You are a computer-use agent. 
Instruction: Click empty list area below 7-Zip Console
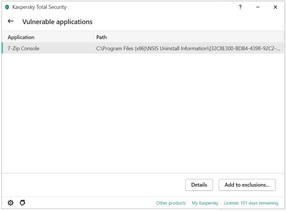143,112
